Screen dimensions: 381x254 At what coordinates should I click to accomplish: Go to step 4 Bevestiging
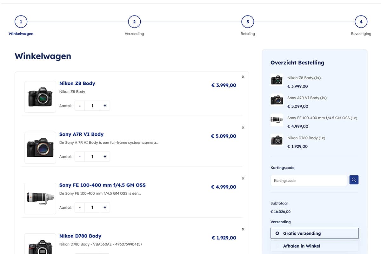click(x=361, y=22)
